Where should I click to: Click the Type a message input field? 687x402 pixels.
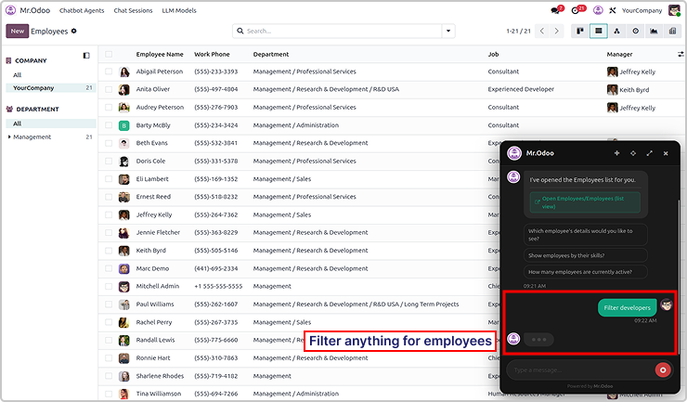577,370
